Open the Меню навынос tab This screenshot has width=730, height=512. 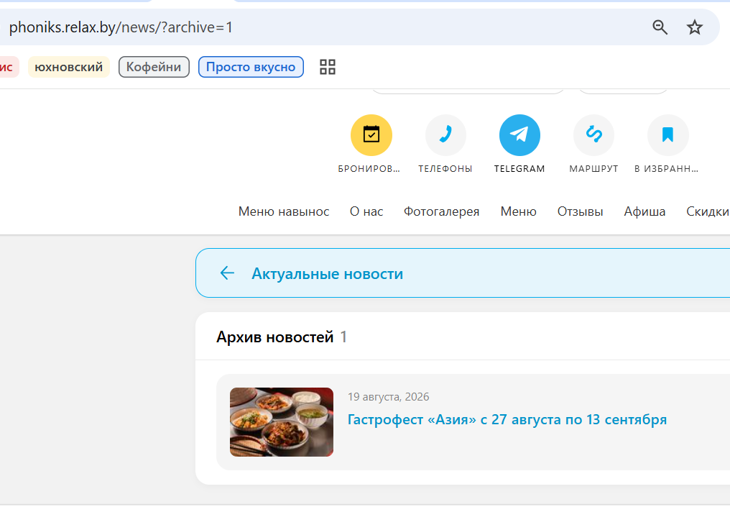coord(284,211)
